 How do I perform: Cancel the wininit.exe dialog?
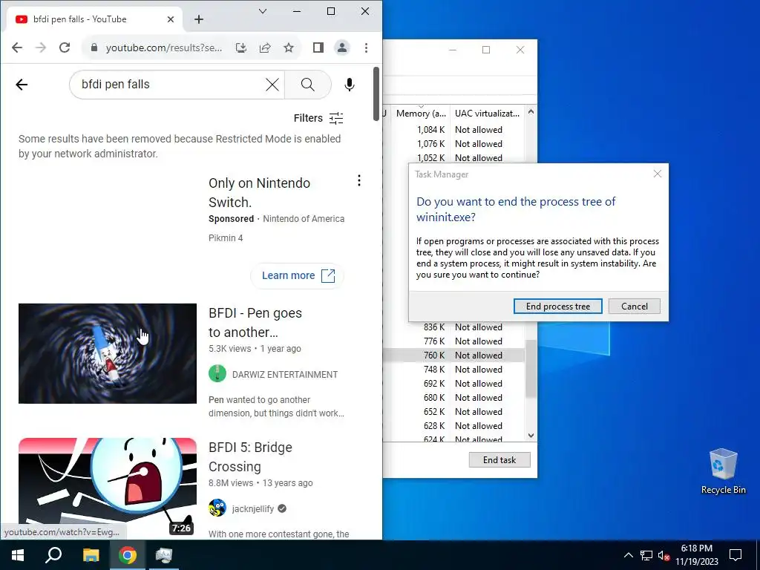pos(634,307)
